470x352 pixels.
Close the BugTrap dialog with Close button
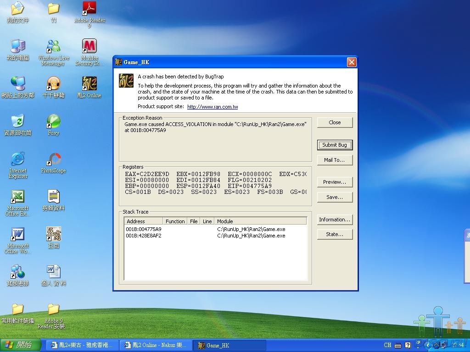click(335, 122)
